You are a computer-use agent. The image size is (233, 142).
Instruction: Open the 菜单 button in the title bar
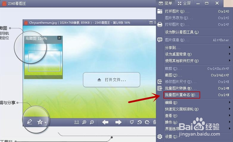point(165,3)
